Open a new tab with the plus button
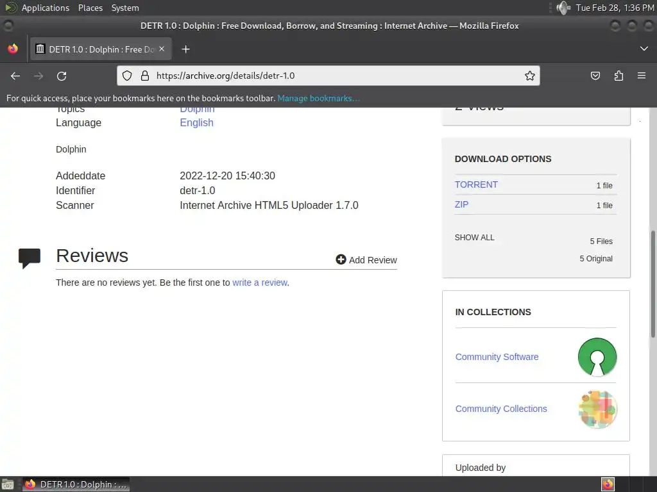Screen dimensions: 657x492 pos(185,49)
